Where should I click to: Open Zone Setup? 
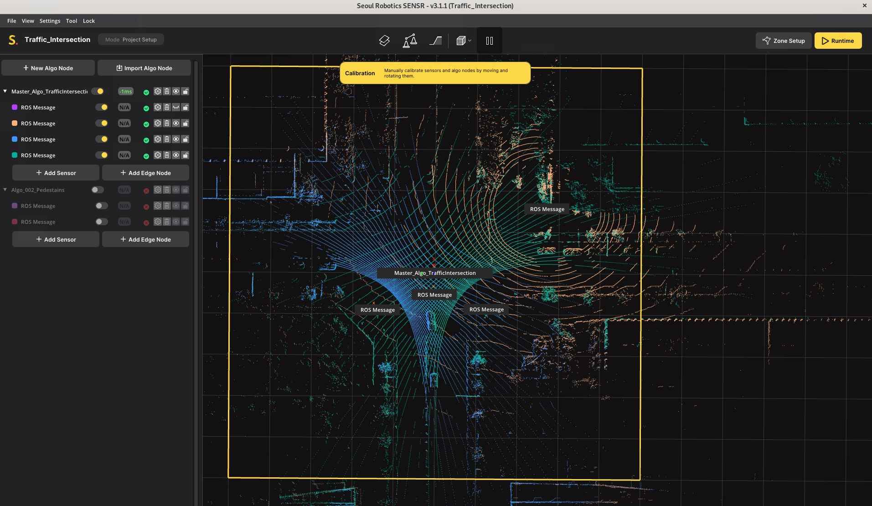coord(784,41)
